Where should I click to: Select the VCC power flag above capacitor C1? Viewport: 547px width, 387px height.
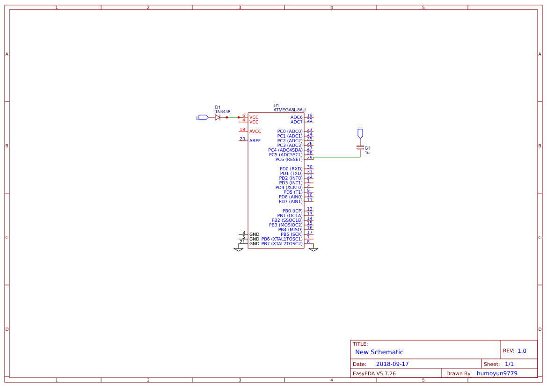click(x=360, y=132)
